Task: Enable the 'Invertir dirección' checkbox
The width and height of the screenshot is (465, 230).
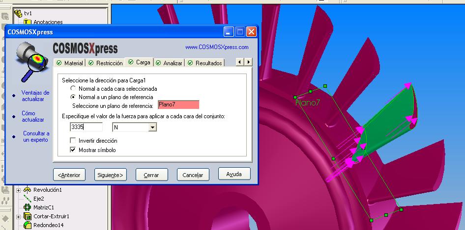Action: pos(73,141)
